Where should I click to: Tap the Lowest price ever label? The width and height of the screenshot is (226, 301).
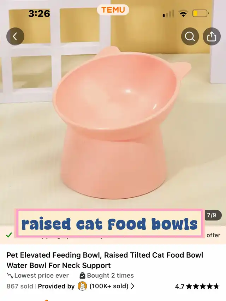pos(42,276)
